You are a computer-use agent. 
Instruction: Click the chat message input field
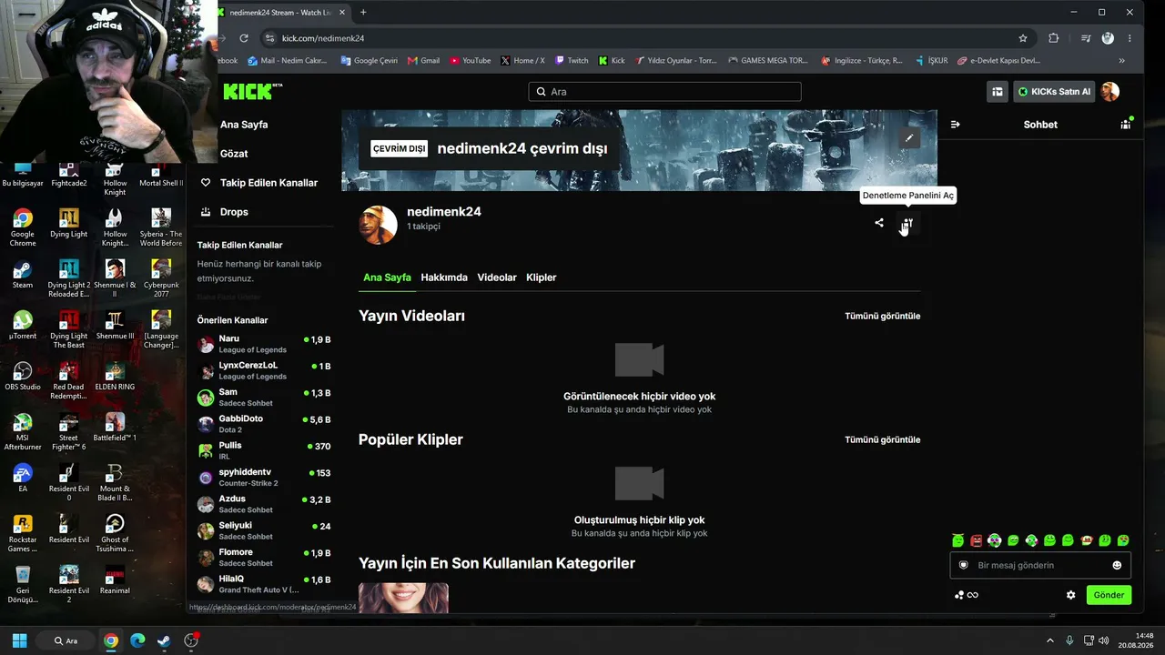pyautogui.click(x=1040, y=565)
